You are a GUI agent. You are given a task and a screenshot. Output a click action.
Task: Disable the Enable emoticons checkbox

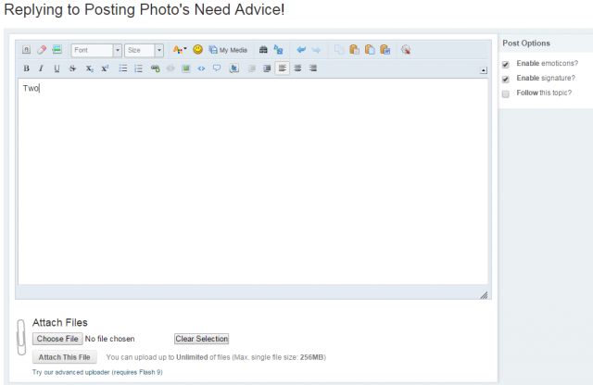pyautogui.click(x=505, y=64)
